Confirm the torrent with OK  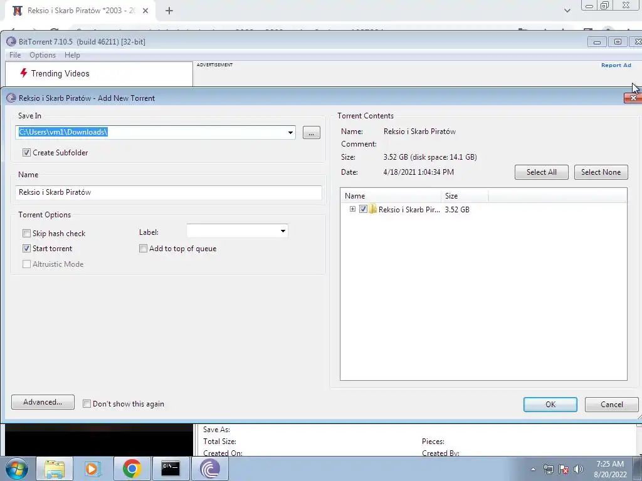pyautogui.click(x=550, y=405)
